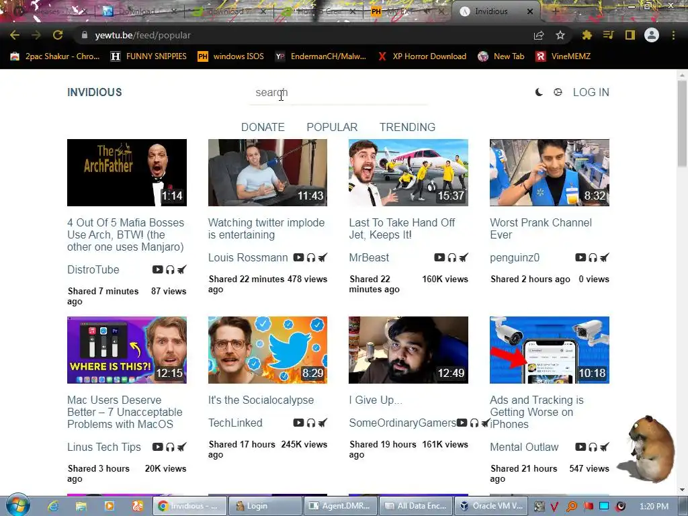Watch DistroTube video on YouTube icon

click(x=157, y=269)
